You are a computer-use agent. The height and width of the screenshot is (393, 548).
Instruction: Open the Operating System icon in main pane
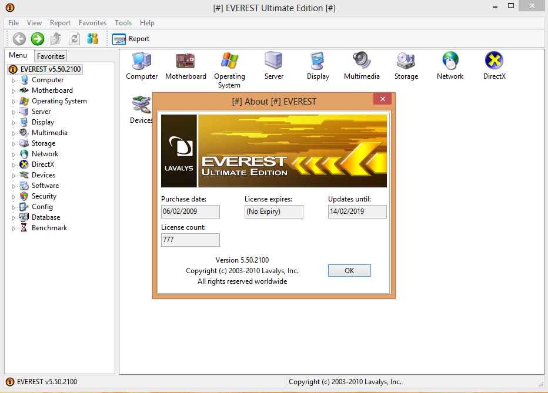click(x=230, y=61)
